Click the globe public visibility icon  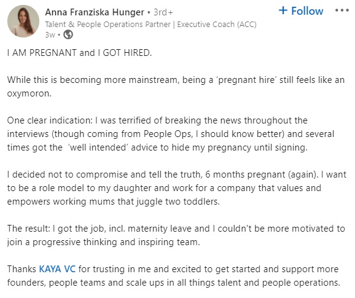(x=68, y=34)
